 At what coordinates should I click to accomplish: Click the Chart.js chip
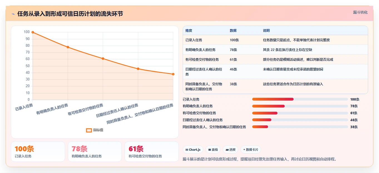pyautogui.click(x=193, y=150)
